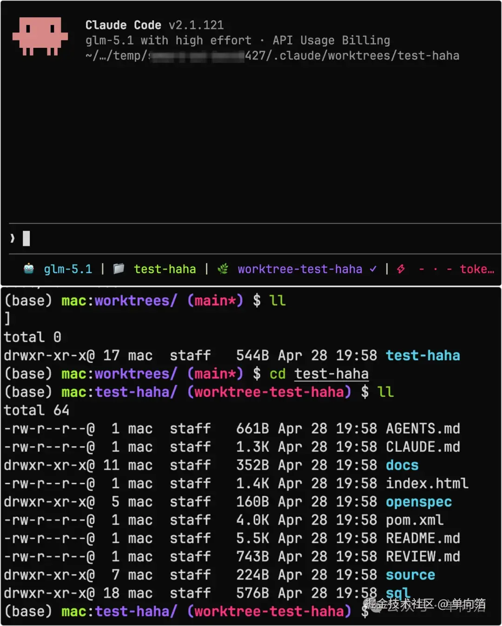The image size is (502, 626).
Task: Click the pink lightning bolt icon in status line
Action: (x=401, y=269)
